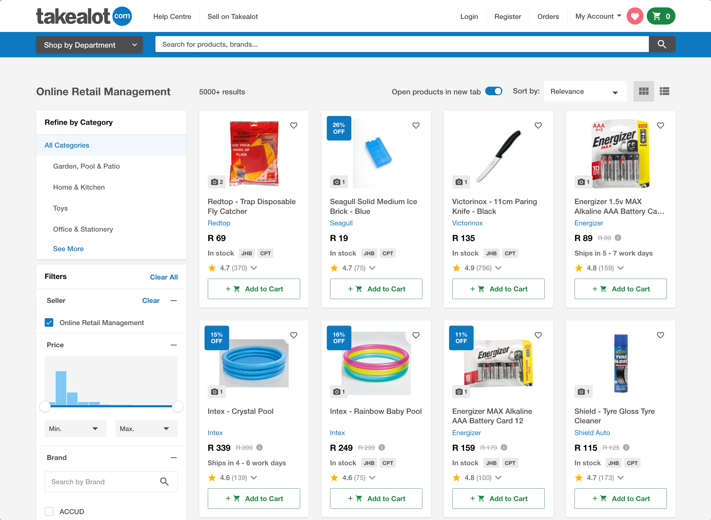Click the right price slider handle
The width and height of the screenshot is (711, 520).
pos(177,406)
